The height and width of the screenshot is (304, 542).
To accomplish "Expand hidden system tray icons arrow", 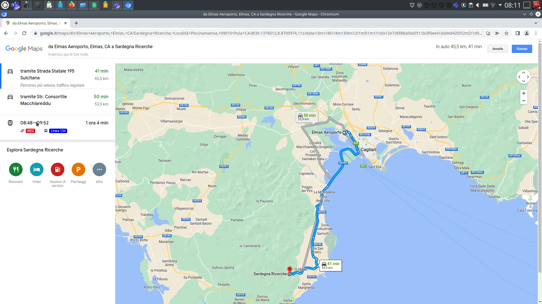I will (500, 5).
